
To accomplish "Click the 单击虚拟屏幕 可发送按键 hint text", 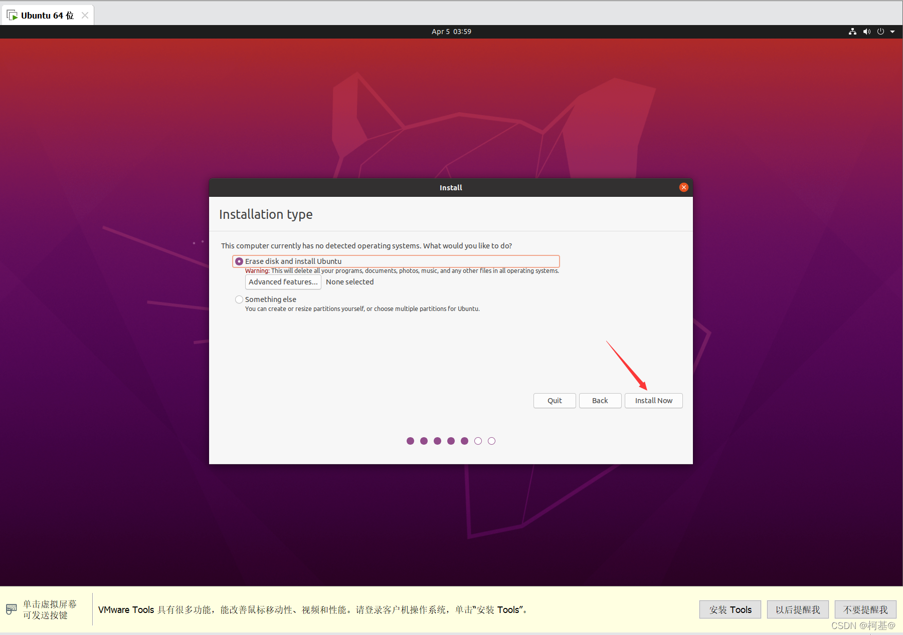I will (50, 609).
